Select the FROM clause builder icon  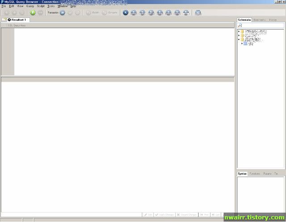[x=142, y=13]
